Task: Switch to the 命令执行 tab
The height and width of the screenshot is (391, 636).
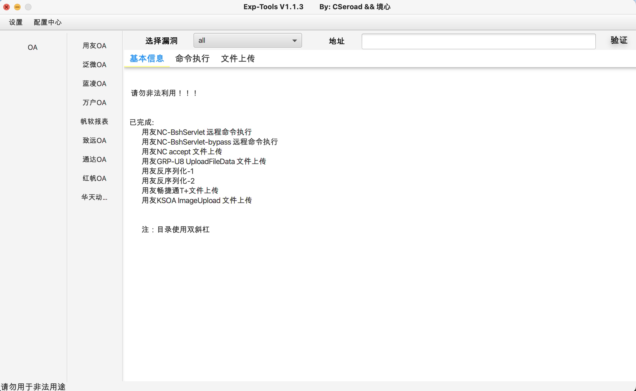Action: click(192, 58)
